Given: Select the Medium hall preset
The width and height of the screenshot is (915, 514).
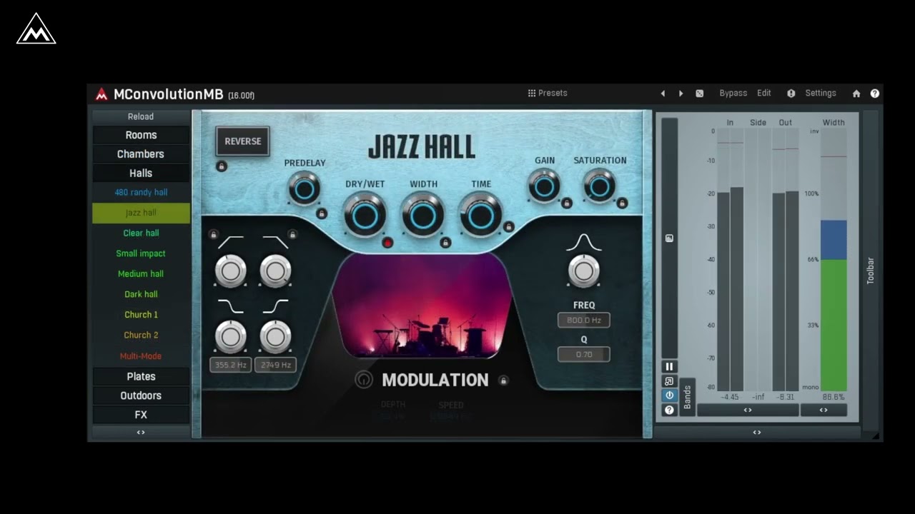Looking at the screenshot, I should 141,274.
